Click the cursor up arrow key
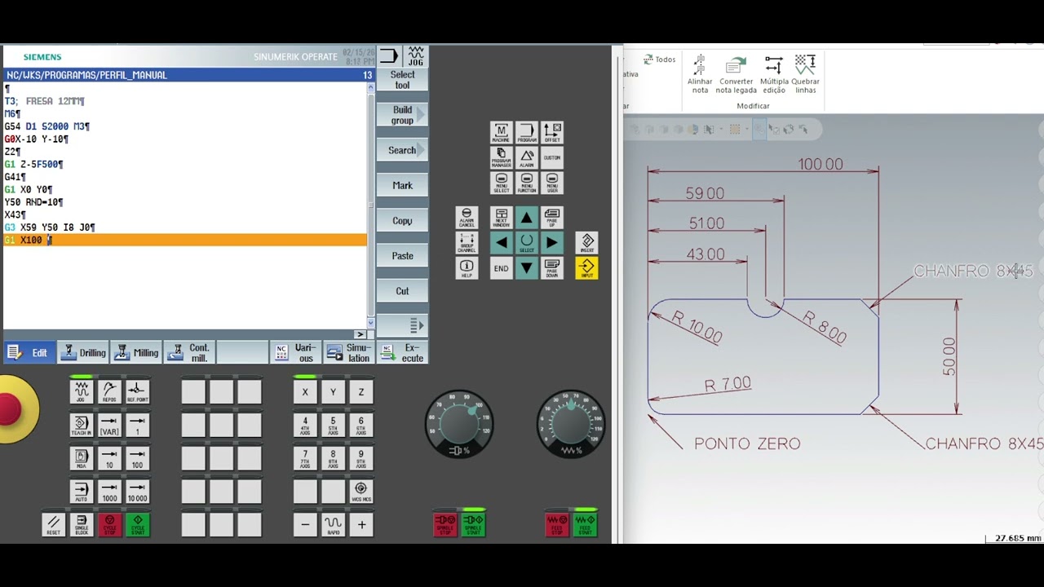 [527, 218]
